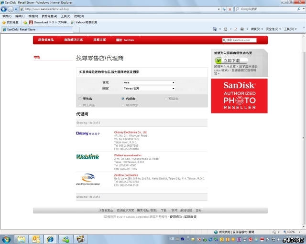Click the SanDisk.com site search field

click(x=239, y=40)
